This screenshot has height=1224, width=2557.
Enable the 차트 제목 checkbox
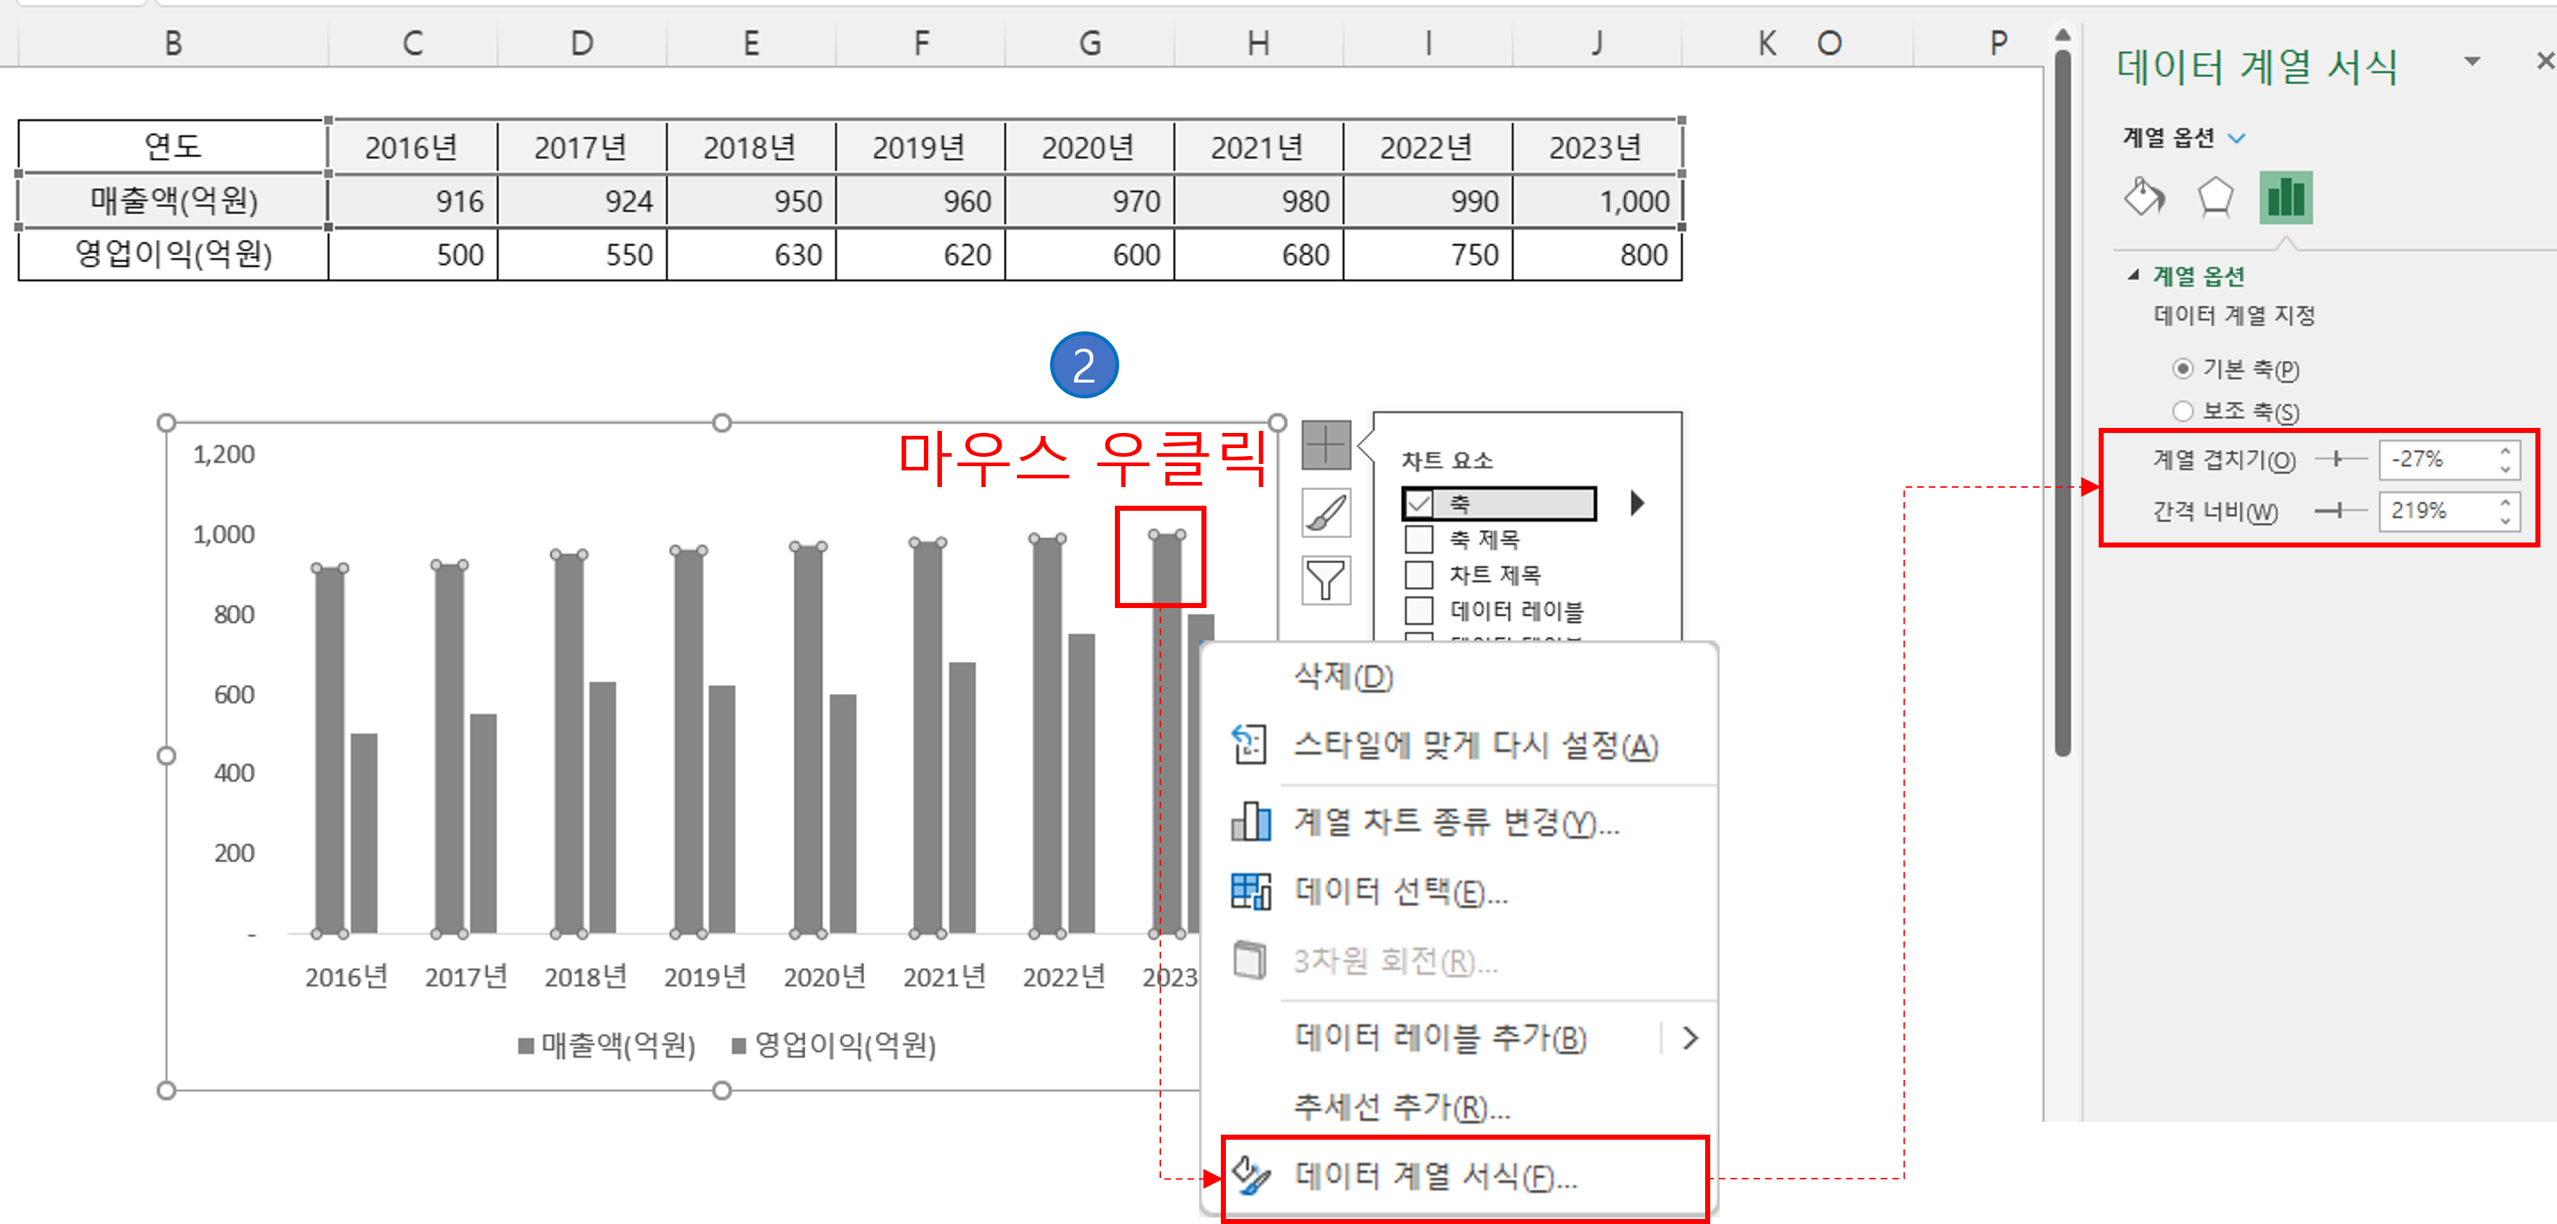[1420, 576]
